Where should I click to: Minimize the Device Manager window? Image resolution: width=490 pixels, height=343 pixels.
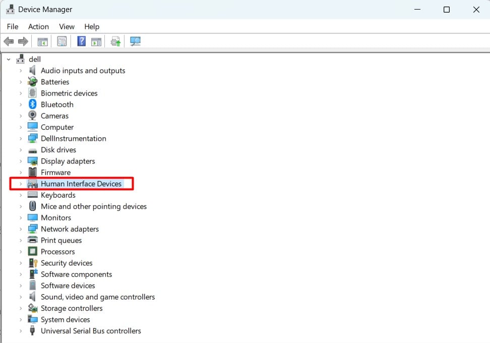(x=417, y=10)
